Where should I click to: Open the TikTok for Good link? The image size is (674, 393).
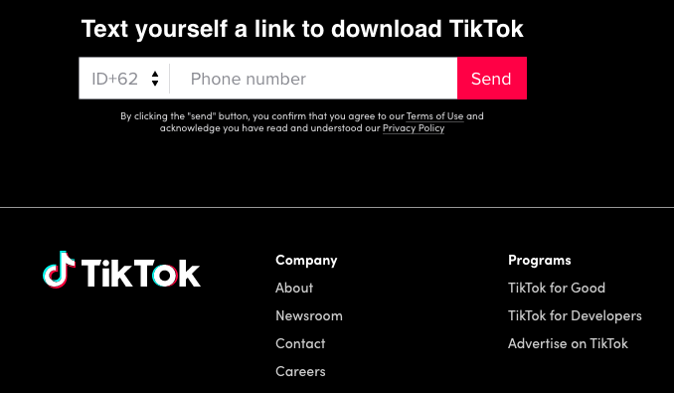click(557, 288)
